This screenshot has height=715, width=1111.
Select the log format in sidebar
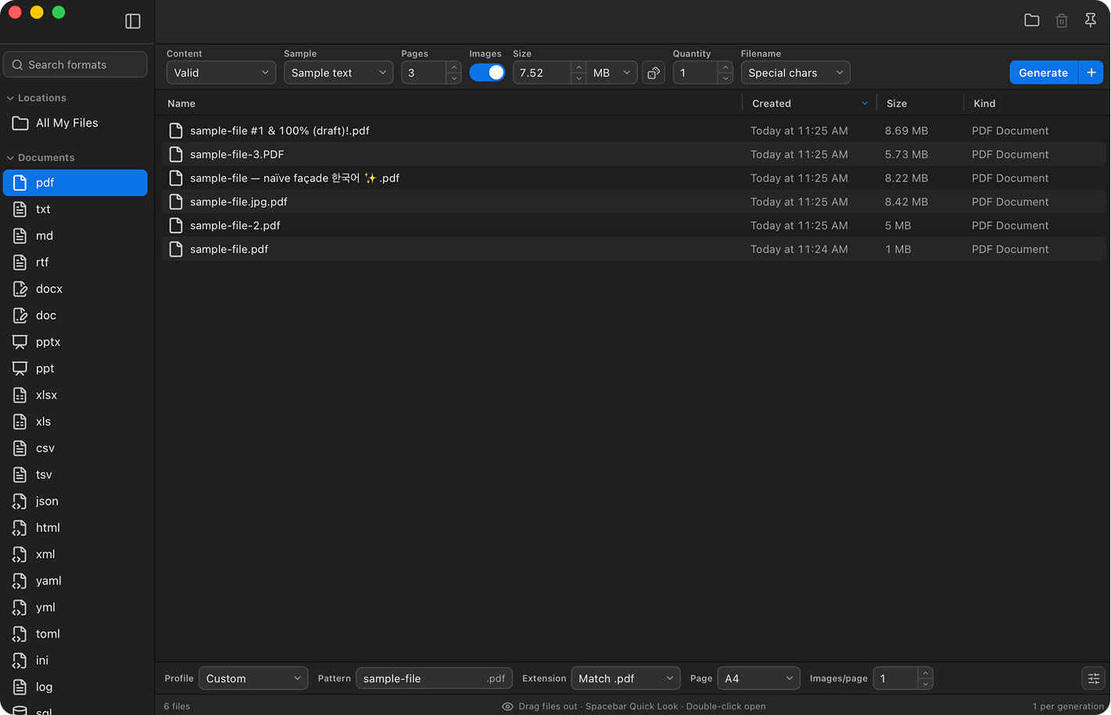point(75,688)
